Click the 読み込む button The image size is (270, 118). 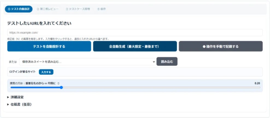167,61
